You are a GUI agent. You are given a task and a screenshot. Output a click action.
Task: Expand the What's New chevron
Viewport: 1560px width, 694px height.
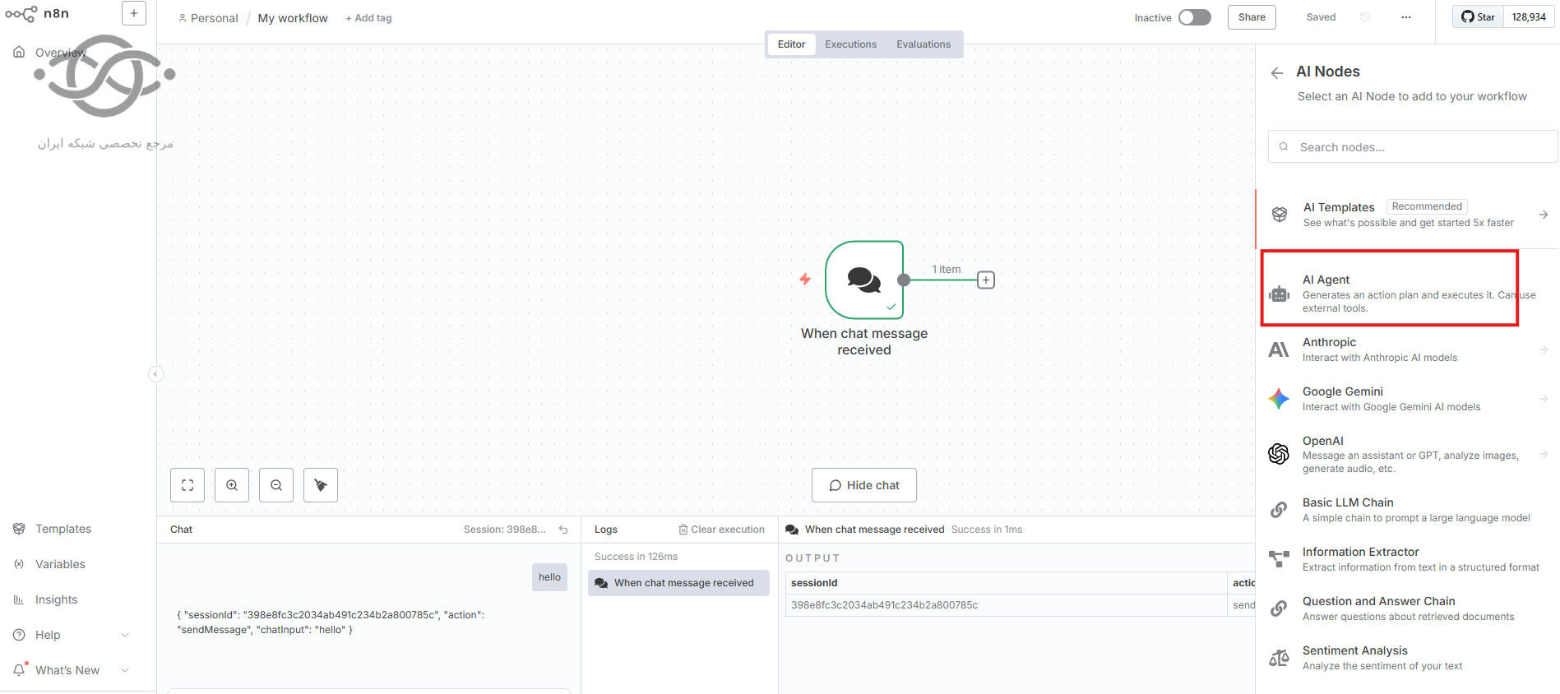125,670
